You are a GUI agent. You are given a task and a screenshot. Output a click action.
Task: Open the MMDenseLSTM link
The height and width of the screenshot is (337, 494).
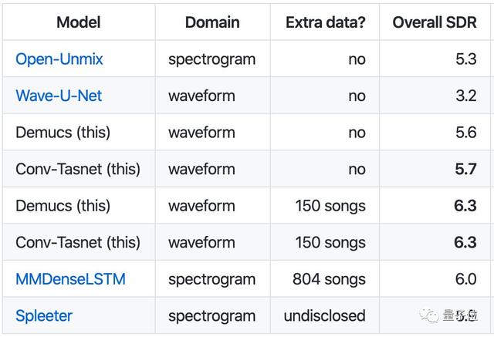[70, 279]
